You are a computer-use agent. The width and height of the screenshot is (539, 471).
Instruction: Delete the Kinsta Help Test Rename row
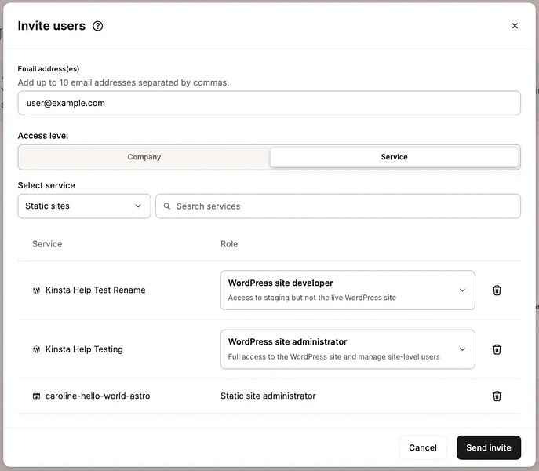point(497,290)
